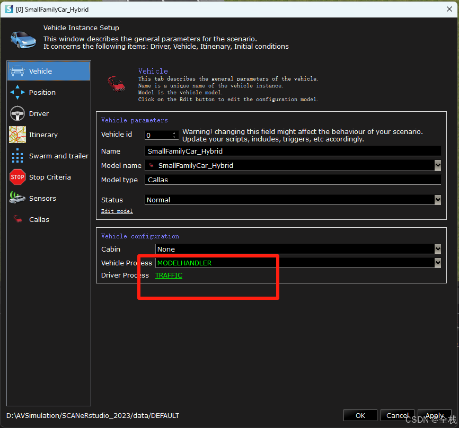459x428 pixels.
Task: Click the blue car header icon
Action: coord(23,40)
